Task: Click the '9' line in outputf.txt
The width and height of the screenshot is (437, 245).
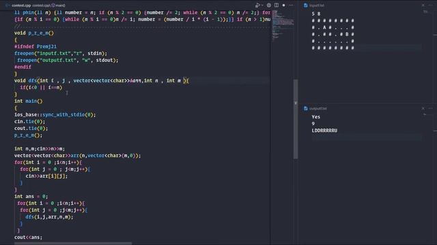Action: [x=313, y=124]
